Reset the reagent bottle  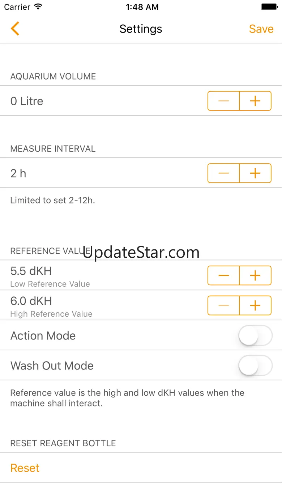[x=25, y=468]
